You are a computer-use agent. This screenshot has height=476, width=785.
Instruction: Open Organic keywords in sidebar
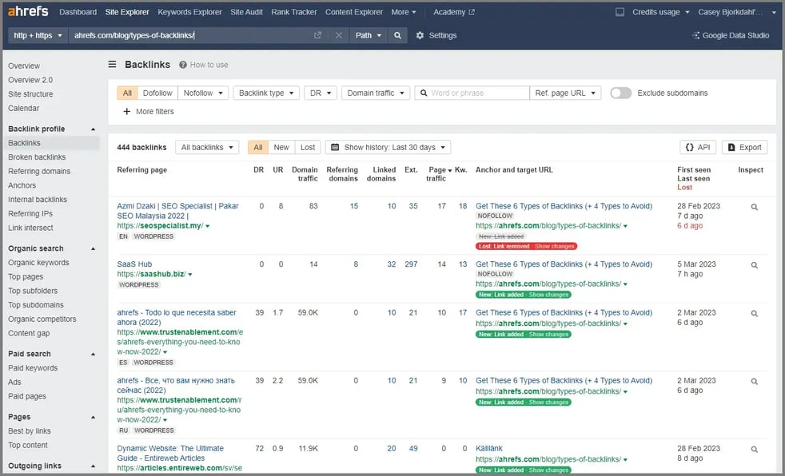click(x=38, y=263)
